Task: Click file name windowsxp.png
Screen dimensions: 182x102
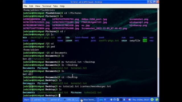Action: [x=138, y=25]
